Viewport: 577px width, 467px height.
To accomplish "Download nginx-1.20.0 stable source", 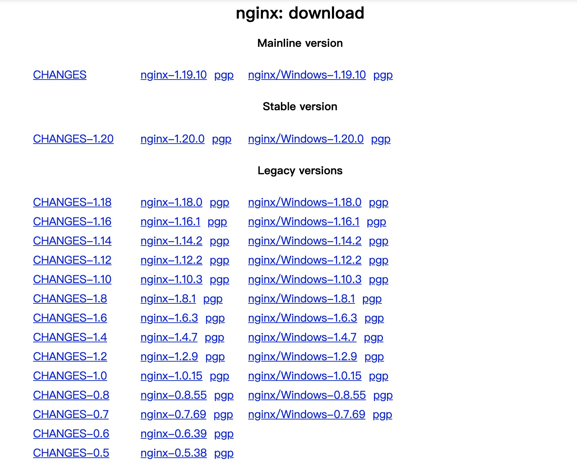I will pyautogui.click(x=172, y=139).
